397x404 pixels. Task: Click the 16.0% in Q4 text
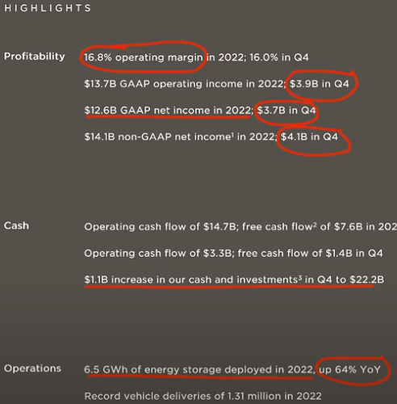point(279,57)
